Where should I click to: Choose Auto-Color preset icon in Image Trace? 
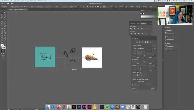(137, 42)
